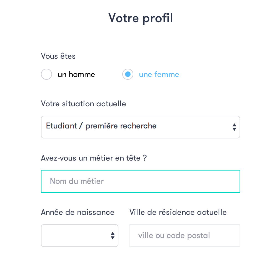Click the "Votre situation actuelle" label
The image size is (270, 263).
[83, 104]
